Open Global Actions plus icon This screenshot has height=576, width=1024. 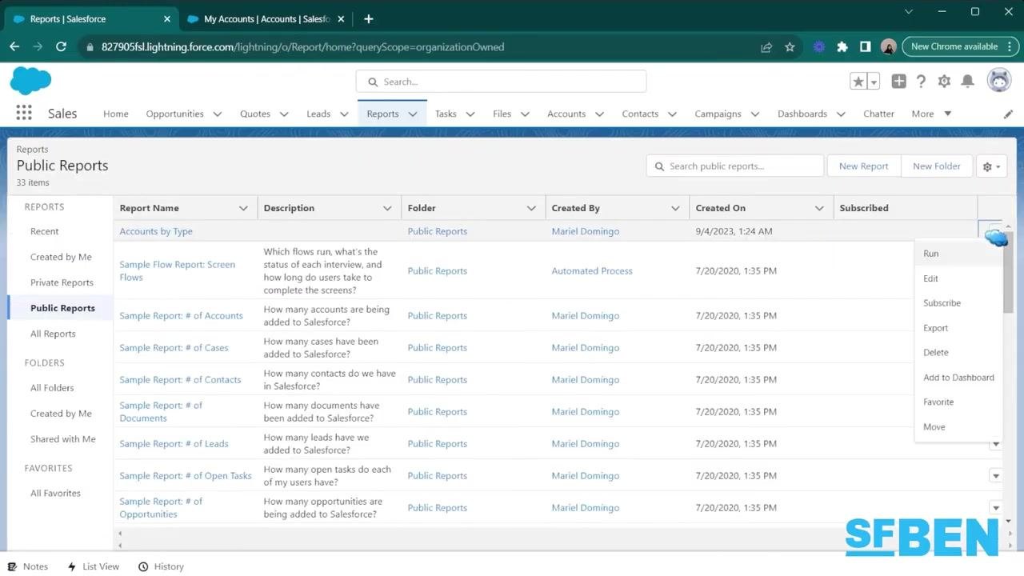coord(898,82)
